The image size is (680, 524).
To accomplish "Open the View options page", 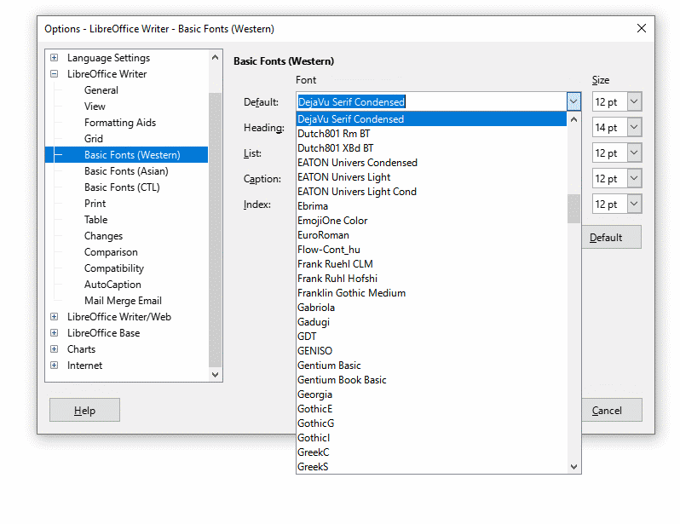I will (x=95, y=107).
